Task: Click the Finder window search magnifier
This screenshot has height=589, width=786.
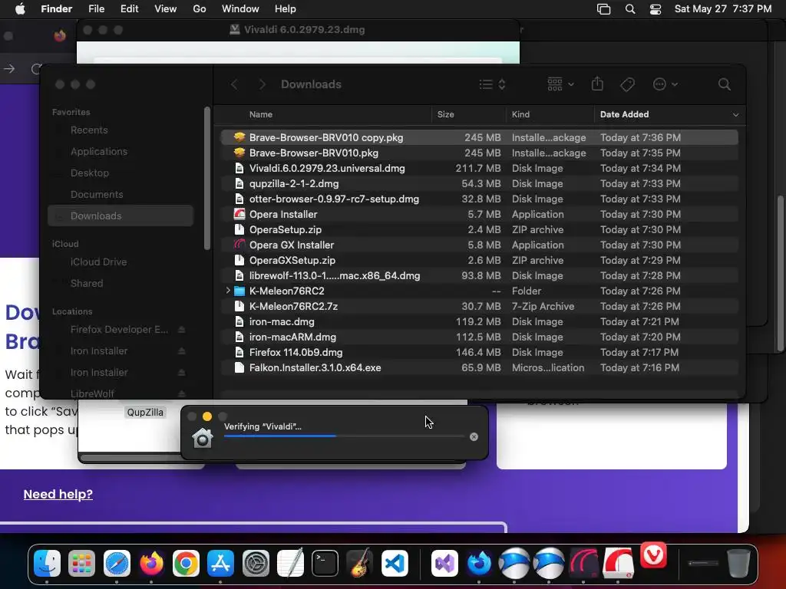Action: pos(724,84)
